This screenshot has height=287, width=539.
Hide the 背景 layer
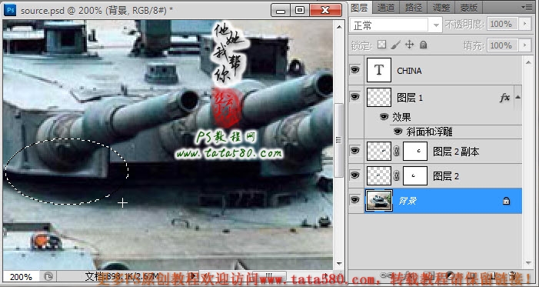click(x=354, y=200)
